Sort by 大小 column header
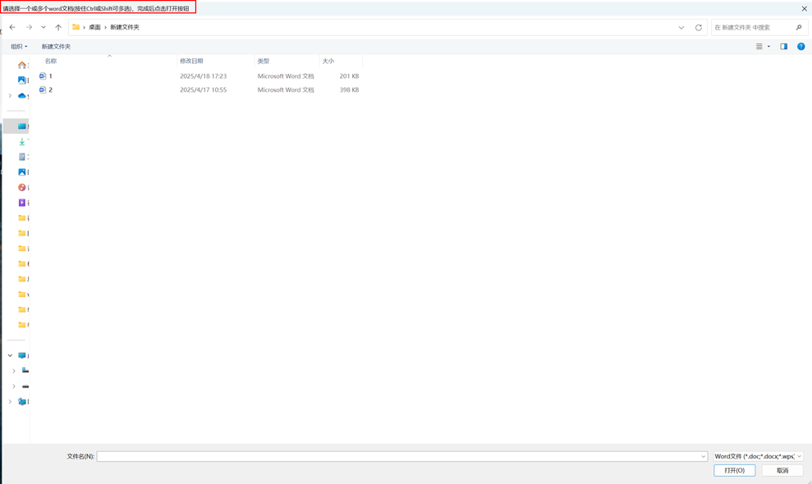 (328, 61)
